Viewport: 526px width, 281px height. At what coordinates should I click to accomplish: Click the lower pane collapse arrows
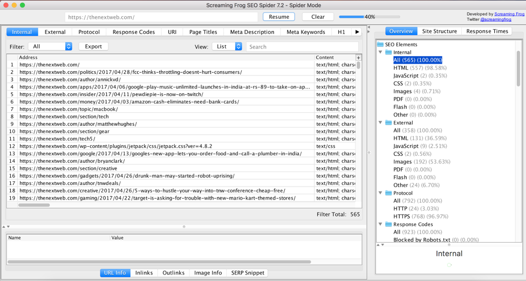click(6, 227)
